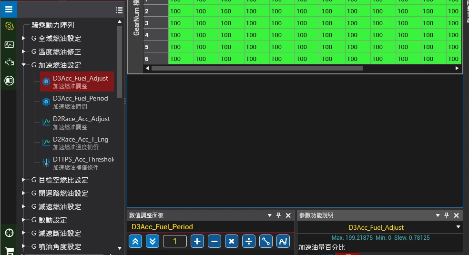The width and height of the screenshot is (469, 255).
Task: Open the 參數功能說明 panel options dropdown
Action: click(x=438, y=215)
